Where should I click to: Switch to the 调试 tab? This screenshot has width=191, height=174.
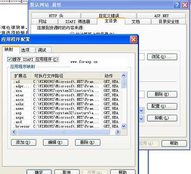(44, 50)
